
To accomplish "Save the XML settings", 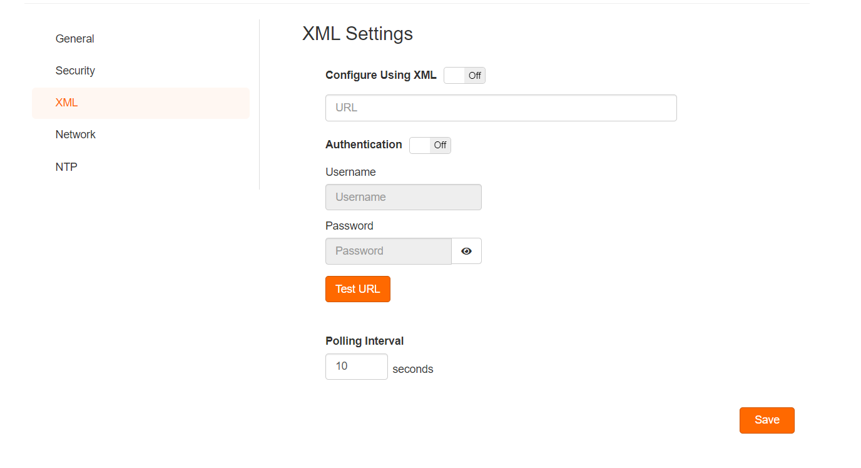I will (x=767, y=420).
